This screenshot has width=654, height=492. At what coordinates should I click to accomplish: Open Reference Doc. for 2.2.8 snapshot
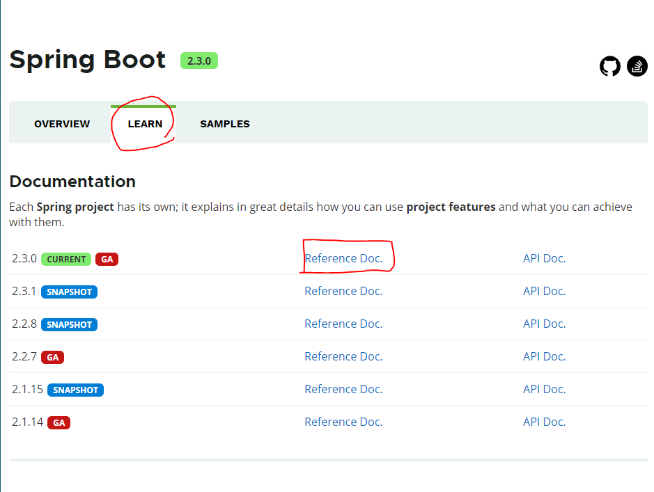[343, 324]
